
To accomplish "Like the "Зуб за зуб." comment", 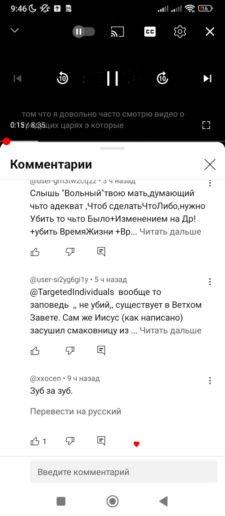I will (x=35, y=441).
